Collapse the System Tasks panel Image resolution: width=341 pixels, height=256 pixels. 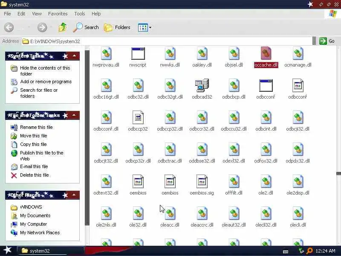[74, 56]
